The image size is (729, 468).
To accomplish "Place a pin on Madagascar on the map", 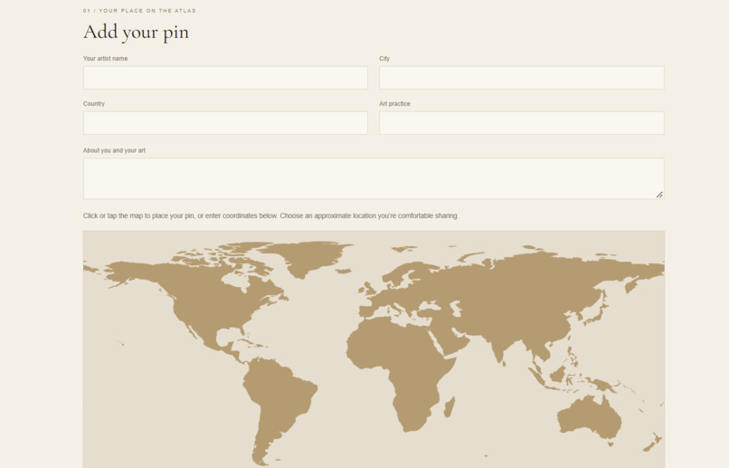I will point(450,407).
